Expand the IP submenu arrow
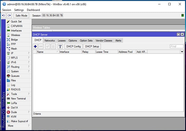The height and width of the screenshot is (131, 186). click(29, 53)
